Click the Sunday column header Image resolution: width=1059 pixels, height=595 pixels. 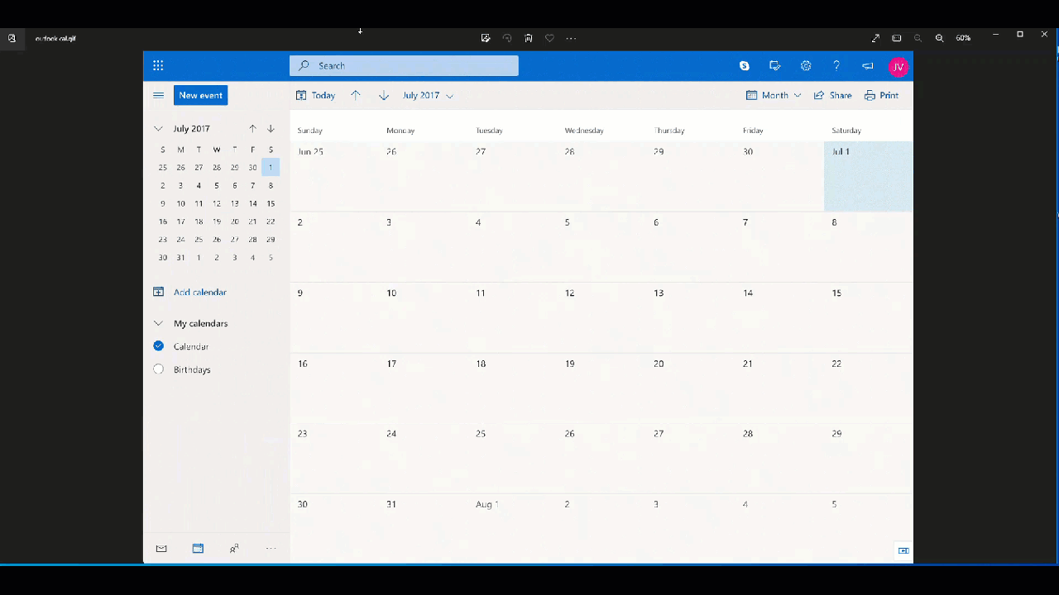(x=310, y=131)
